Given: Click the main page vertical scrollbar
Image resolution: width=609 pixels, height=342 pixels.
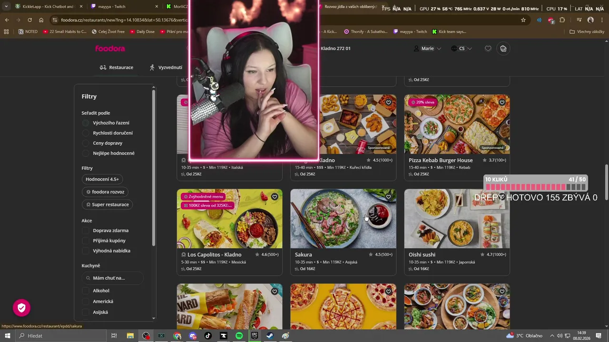Looking at the screenshot, I should [606, 183].
